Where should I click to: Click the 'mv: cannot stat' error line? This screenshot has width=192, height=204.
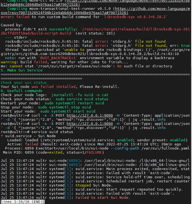[87, 66]
